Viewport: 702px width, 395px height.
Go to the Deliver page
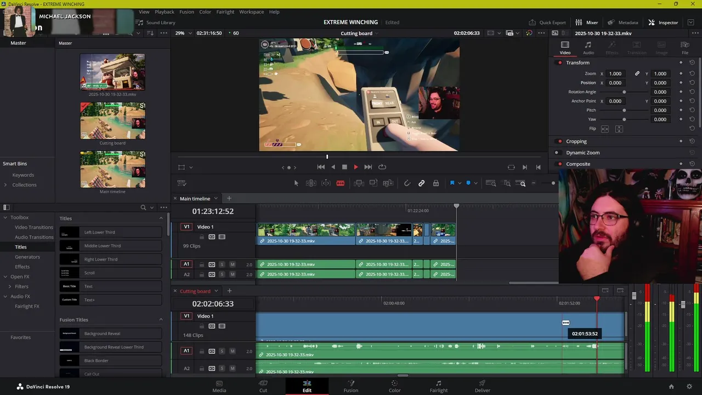(483, 386)
